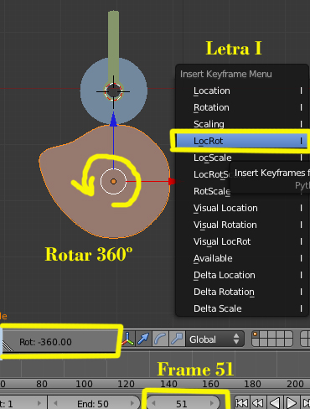Play animation in reverse
This screenshot has width=310, height=409.
[x=275, y=403]
